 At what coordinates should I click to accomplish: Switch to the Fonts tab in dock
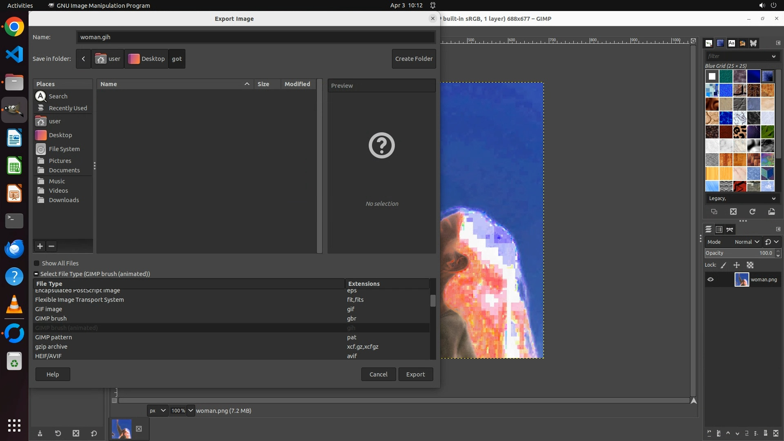731,43
